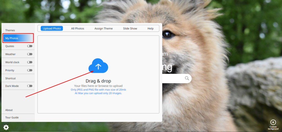
Task: Go to the Slide Show tab
Action: [130, 29]
